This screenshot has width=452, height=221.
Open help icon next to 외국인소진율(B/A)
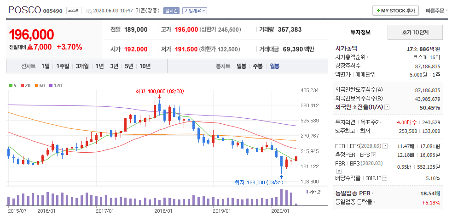(387, 107)
